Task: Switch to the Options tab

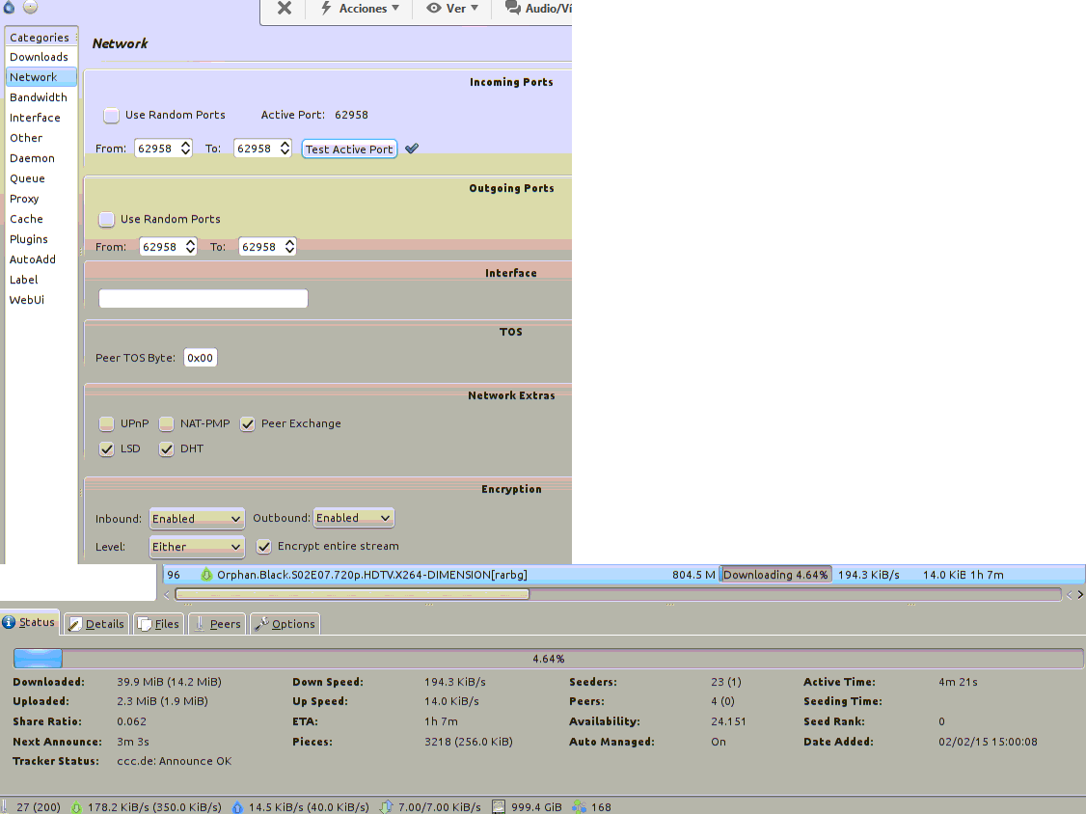Action: tap(284, 623)
